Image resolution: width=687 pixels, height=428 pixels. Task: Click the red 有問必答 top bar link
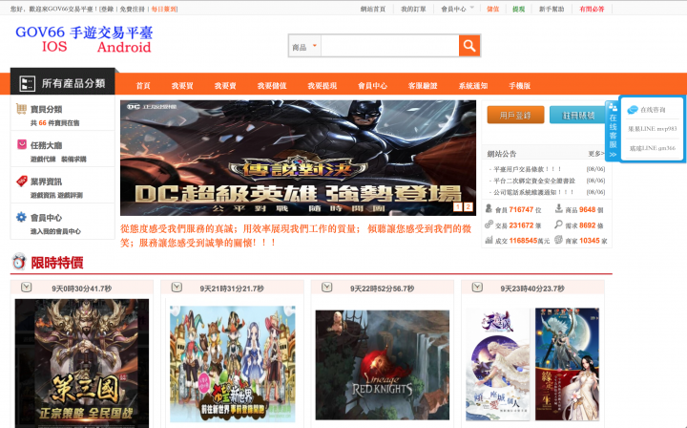click(x=592, y=9)
